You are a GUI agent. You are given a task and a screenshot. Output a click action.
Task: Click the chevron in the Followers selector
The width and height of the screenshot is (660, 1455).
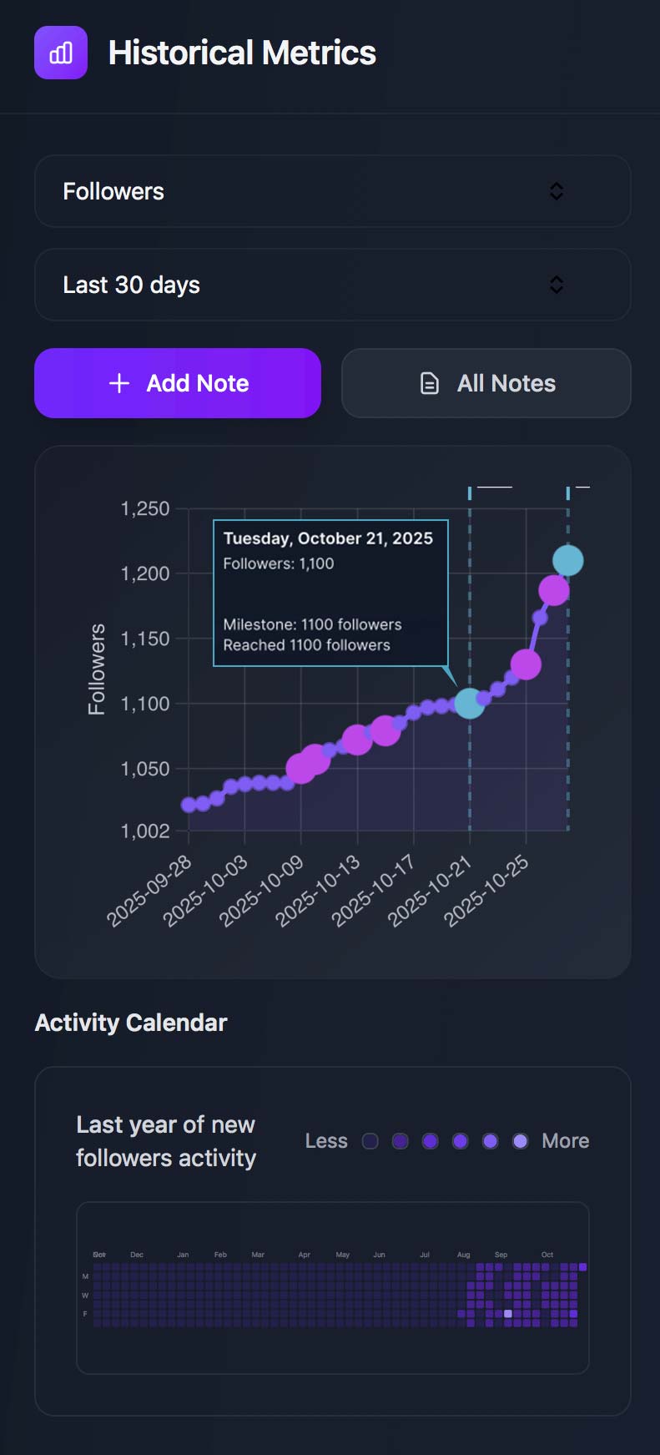point(557,191)
